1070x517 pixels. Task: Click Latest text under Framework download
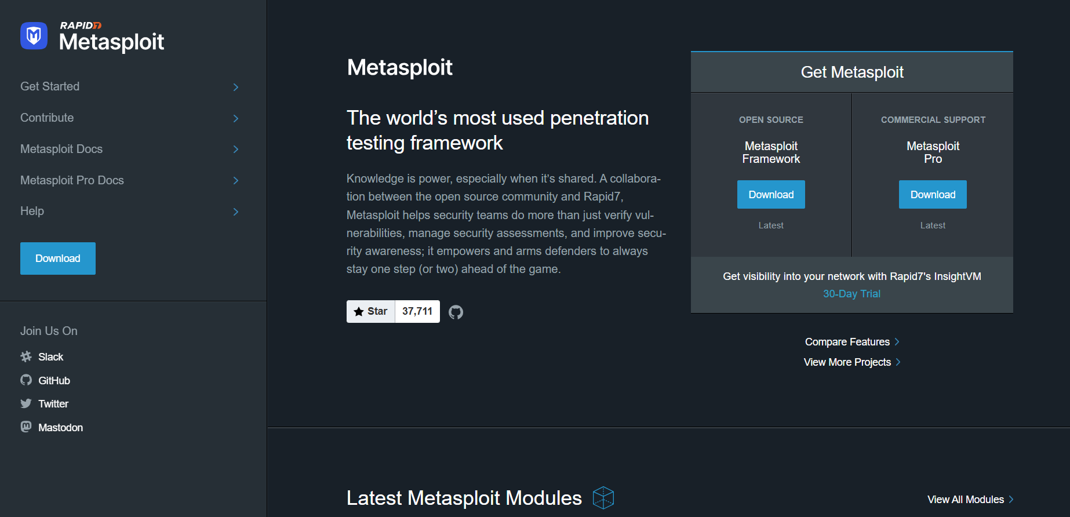[x=771, y=225]
